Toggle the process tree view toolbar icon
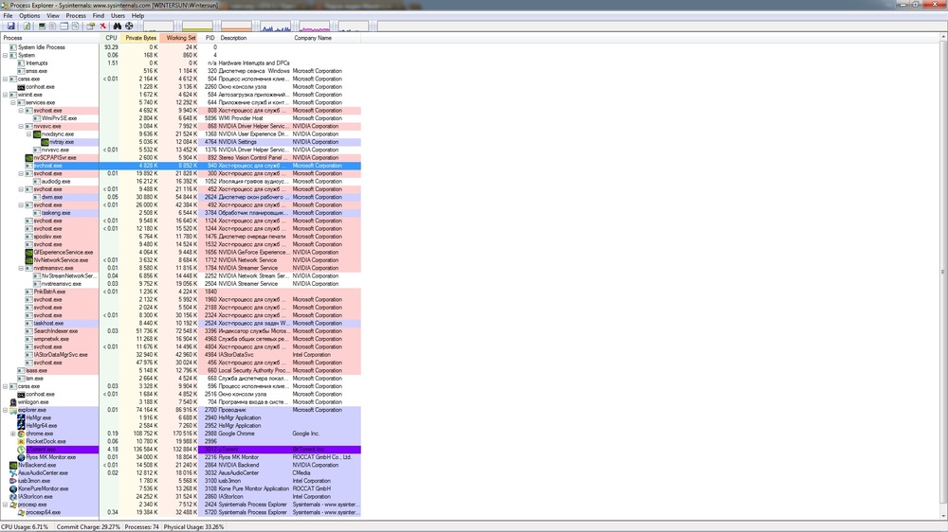Viewport: 948px width, 532px height. (52, 26)
